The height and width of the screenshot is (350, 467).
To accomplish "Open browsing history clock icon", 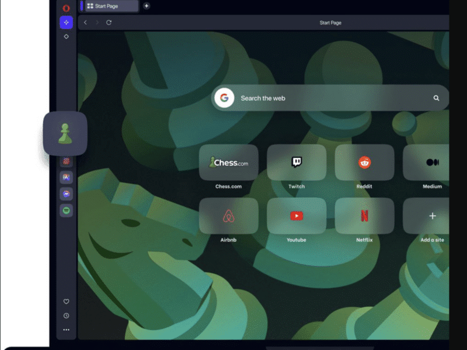I will pyautogui.click(x=66, y=316).
